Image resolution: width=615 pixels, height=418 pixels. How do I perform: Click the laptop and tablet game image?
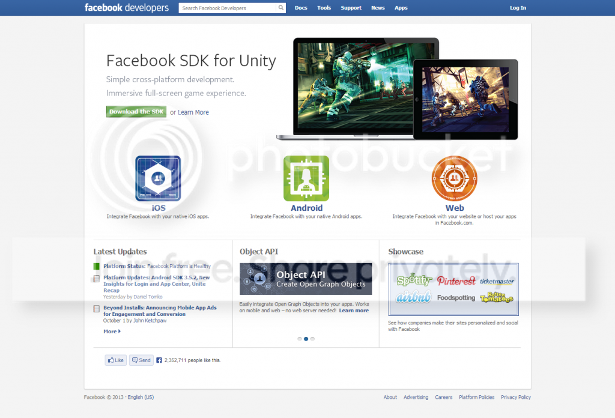[397, 89]
